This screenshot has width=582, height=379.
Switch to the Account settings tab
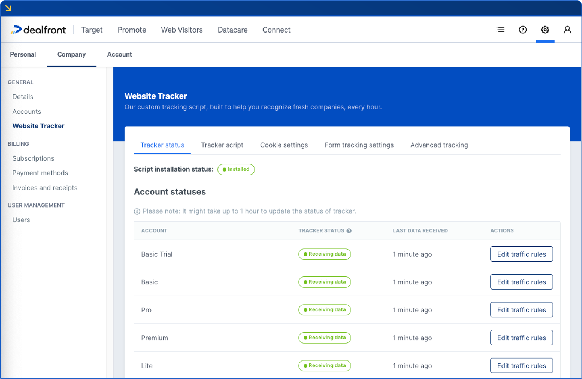coord(119,54)
